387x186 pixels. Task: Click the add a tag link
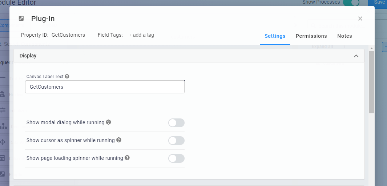(141, 35)
